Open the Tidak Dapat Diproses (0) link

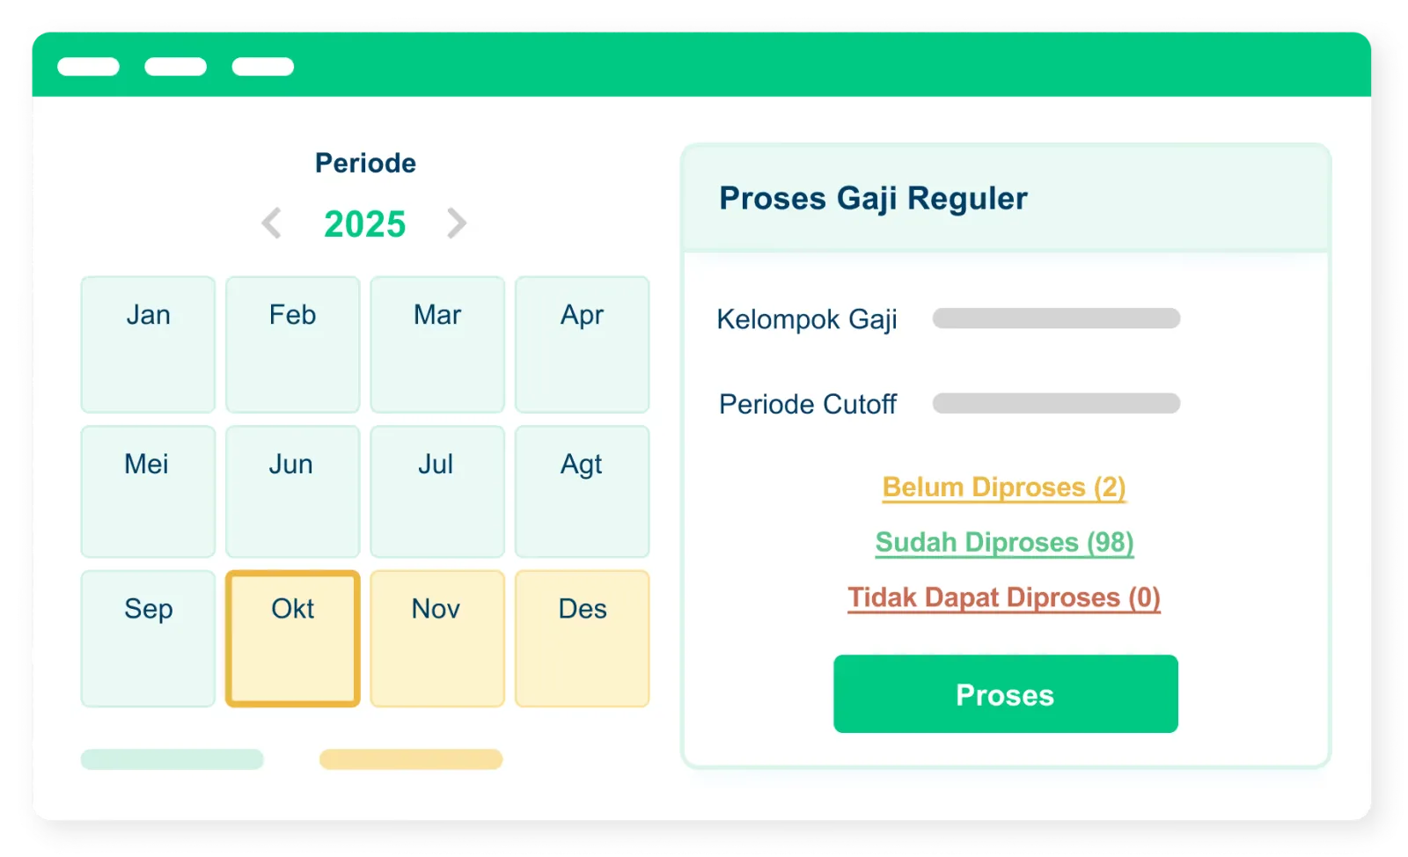(1004, 598)
